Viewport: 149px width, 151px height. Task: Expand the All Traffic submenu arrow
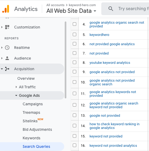[16, 87]
